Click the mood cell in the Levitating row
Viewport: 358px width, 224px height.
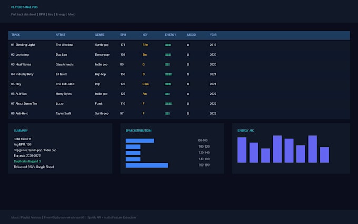188,55
